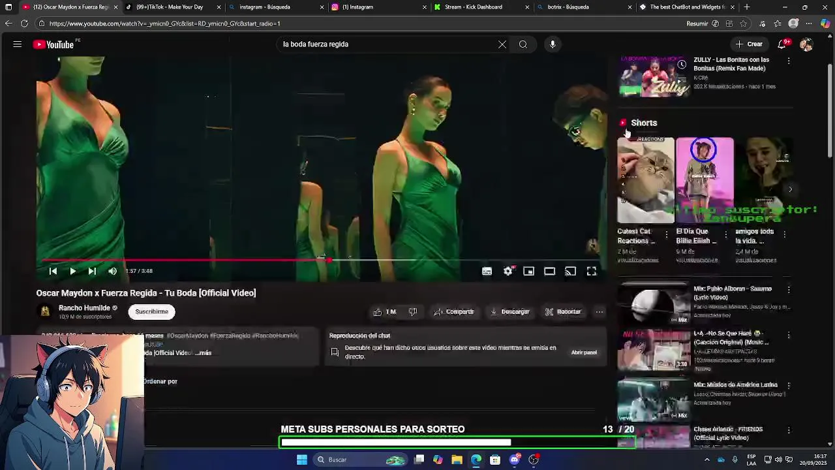
Task: Mute the video volume speaker
Action: pyautogui.click(x=112, y=271)
